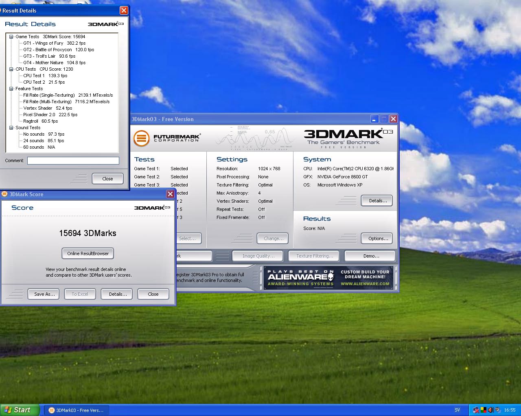Close the Result Details window with X
This screenshot has width=521, height=416.
pyautogui.click(x=124, y=11)
